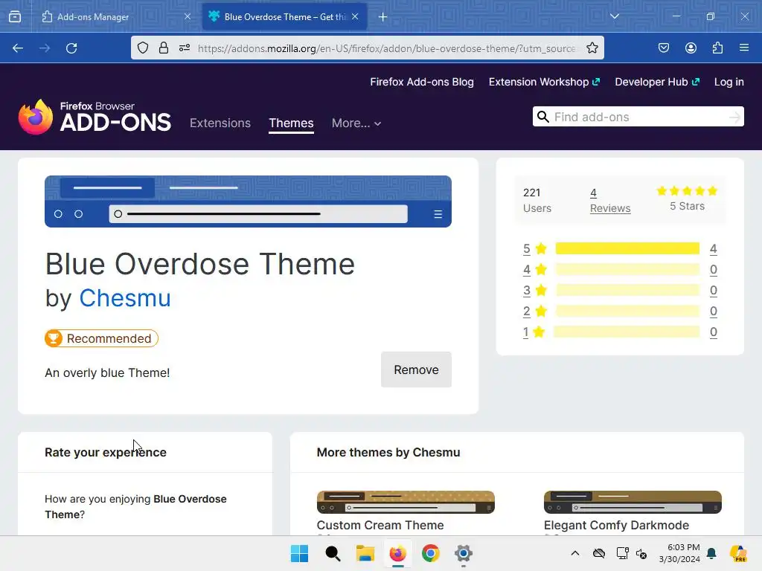Close the Blue Overdose Theme tab
This screenshot has width=762, height=571.
[355, 16]
